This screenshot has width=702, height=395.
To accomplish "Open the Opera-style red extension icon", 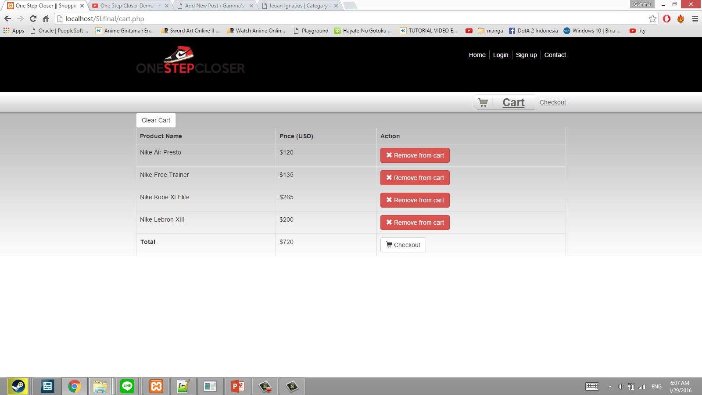I will point(667,18).
